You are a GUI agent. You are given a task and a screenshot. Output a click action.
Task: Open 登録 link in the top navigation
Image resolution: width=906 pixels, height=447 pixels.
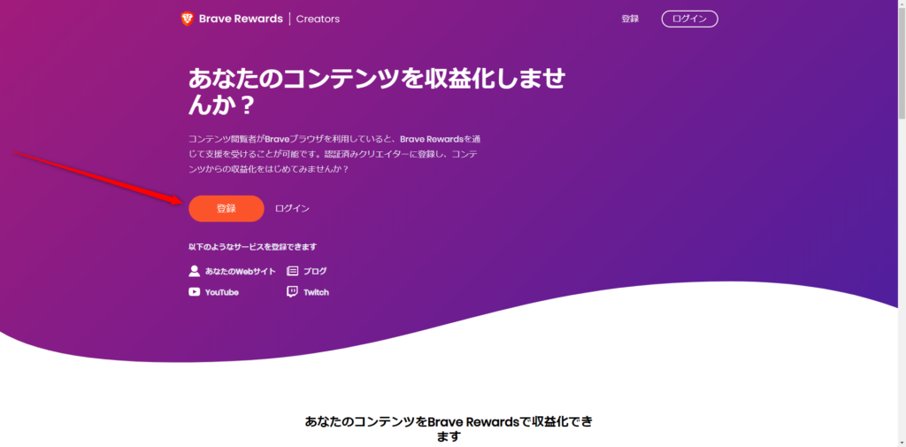[x=630, y=19]
